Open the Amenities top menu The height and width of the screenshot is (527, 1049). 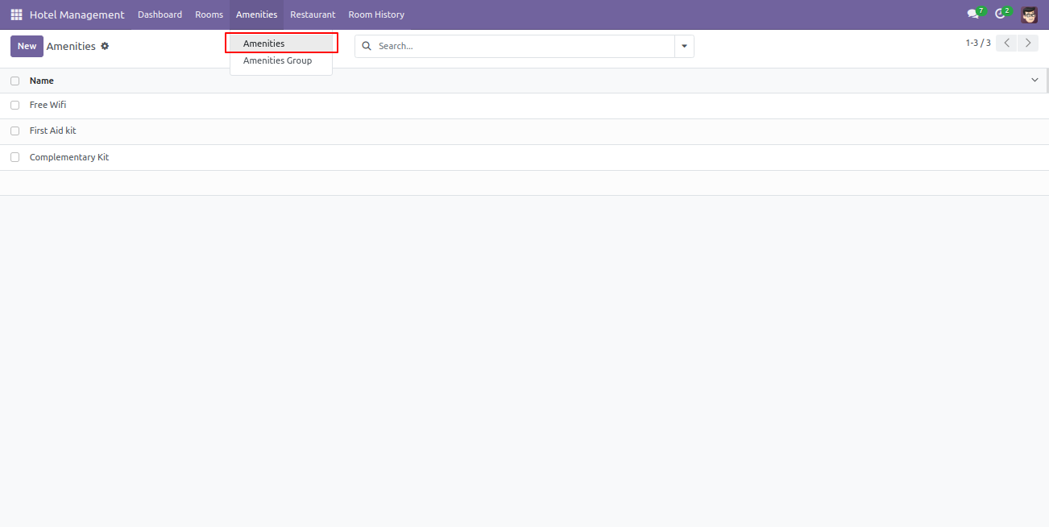pyautogui.click(x=256, y=15)
